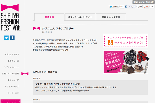Select the 共通企画 tab
This screenshot has height=103, width=155.
pyautogui.click(x=49, y=17)
